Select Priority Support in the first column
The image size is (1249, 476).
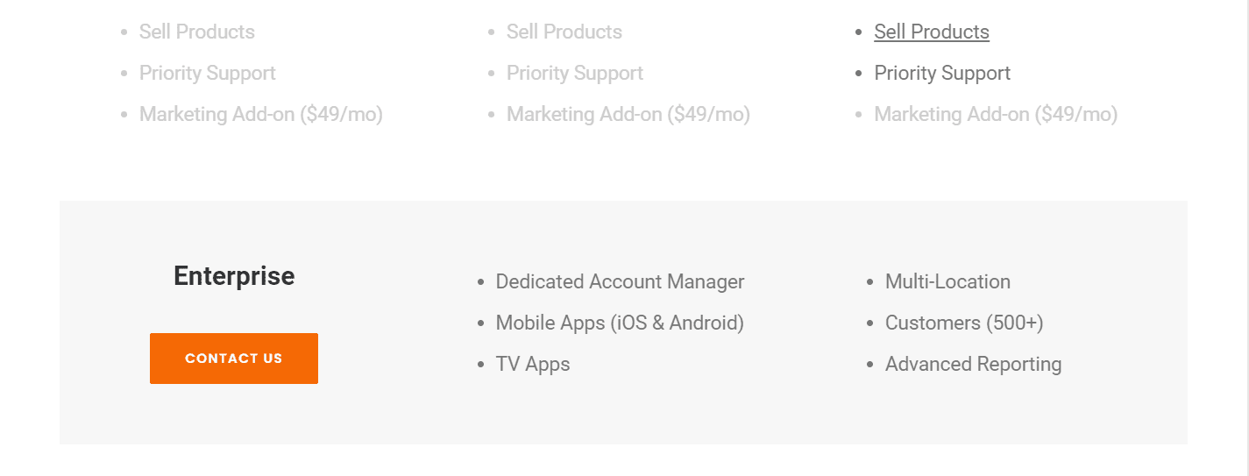point(208,74)
